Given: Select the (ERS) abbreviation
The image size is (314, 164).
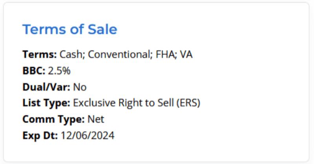Looking at the screenshot, I should coord(188,103).
